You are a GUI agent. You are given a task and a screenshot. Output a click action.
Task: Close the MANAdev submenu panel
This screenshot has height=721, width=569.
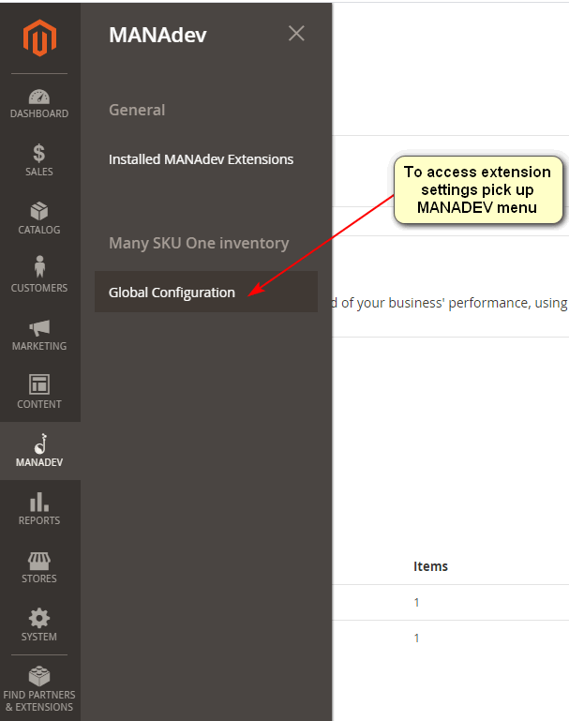point(296,33)
